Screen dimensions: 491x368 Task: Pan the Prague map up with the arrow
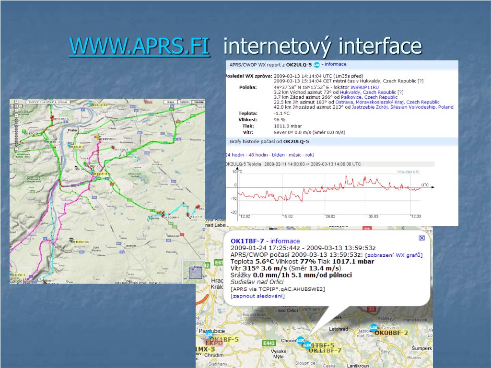tap(16, 102)
